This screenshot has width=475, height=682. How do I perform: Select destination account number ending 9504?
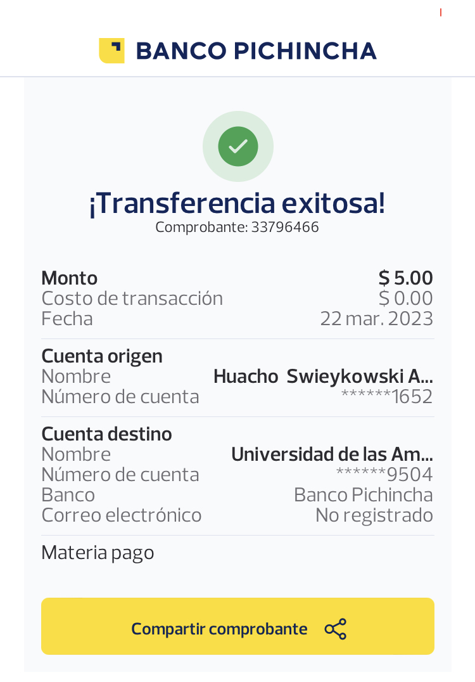(x=384, y=475)
